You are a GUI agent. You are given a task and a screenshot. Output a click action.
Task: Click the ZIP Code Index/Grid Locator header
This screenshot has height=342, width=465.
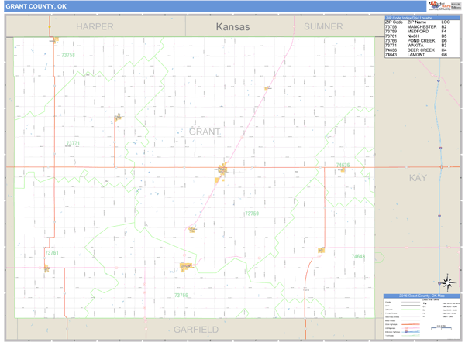pyautogui.click(x=417, y=17)
